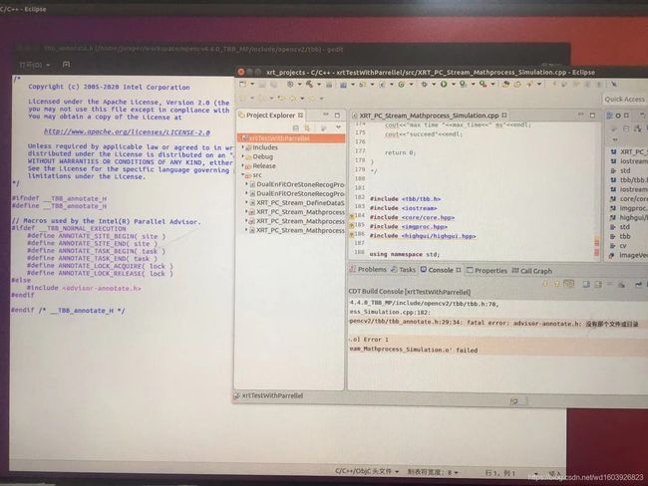
Task: Open the Run dropdown arrow
Action: tap(454, 85)
